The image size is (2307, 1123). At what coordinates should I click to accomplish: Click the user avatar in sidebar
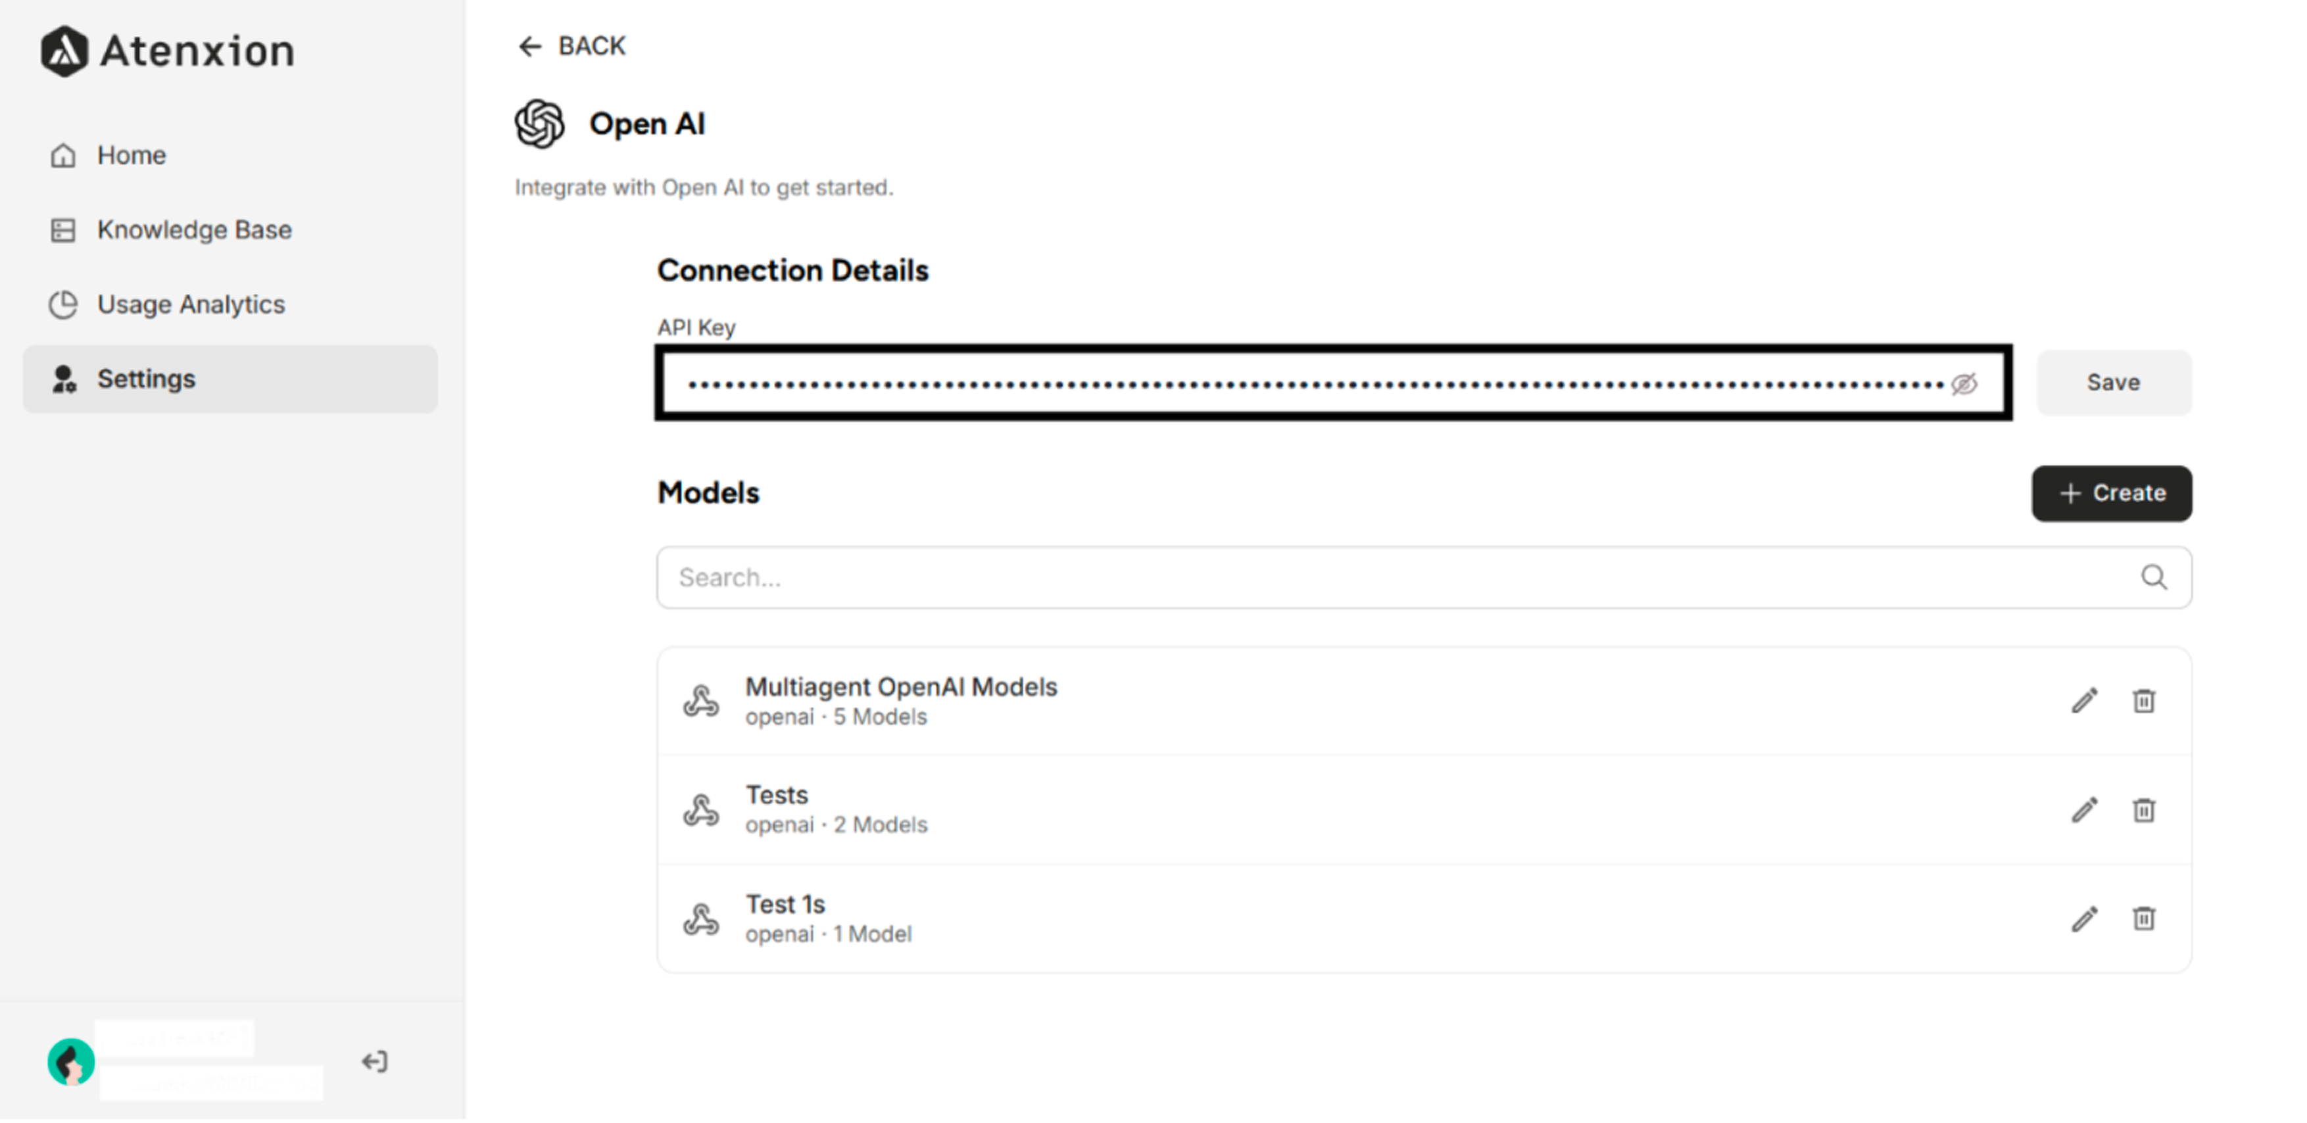71,1062
